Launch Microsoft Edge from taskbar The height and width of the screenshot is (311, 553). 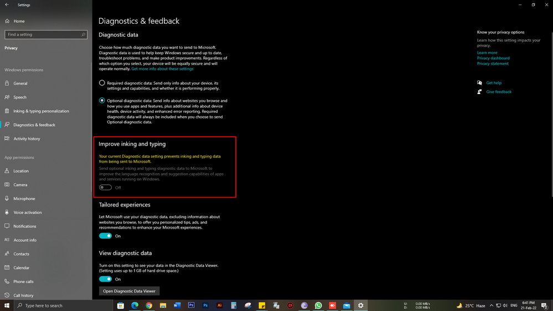[135, 305]
